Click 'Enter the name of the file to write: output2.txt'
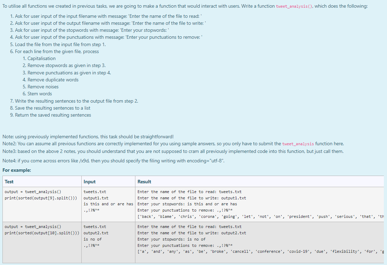Image resolution: width=387 pixels, height=265 pixels. [x=192, y=233]
